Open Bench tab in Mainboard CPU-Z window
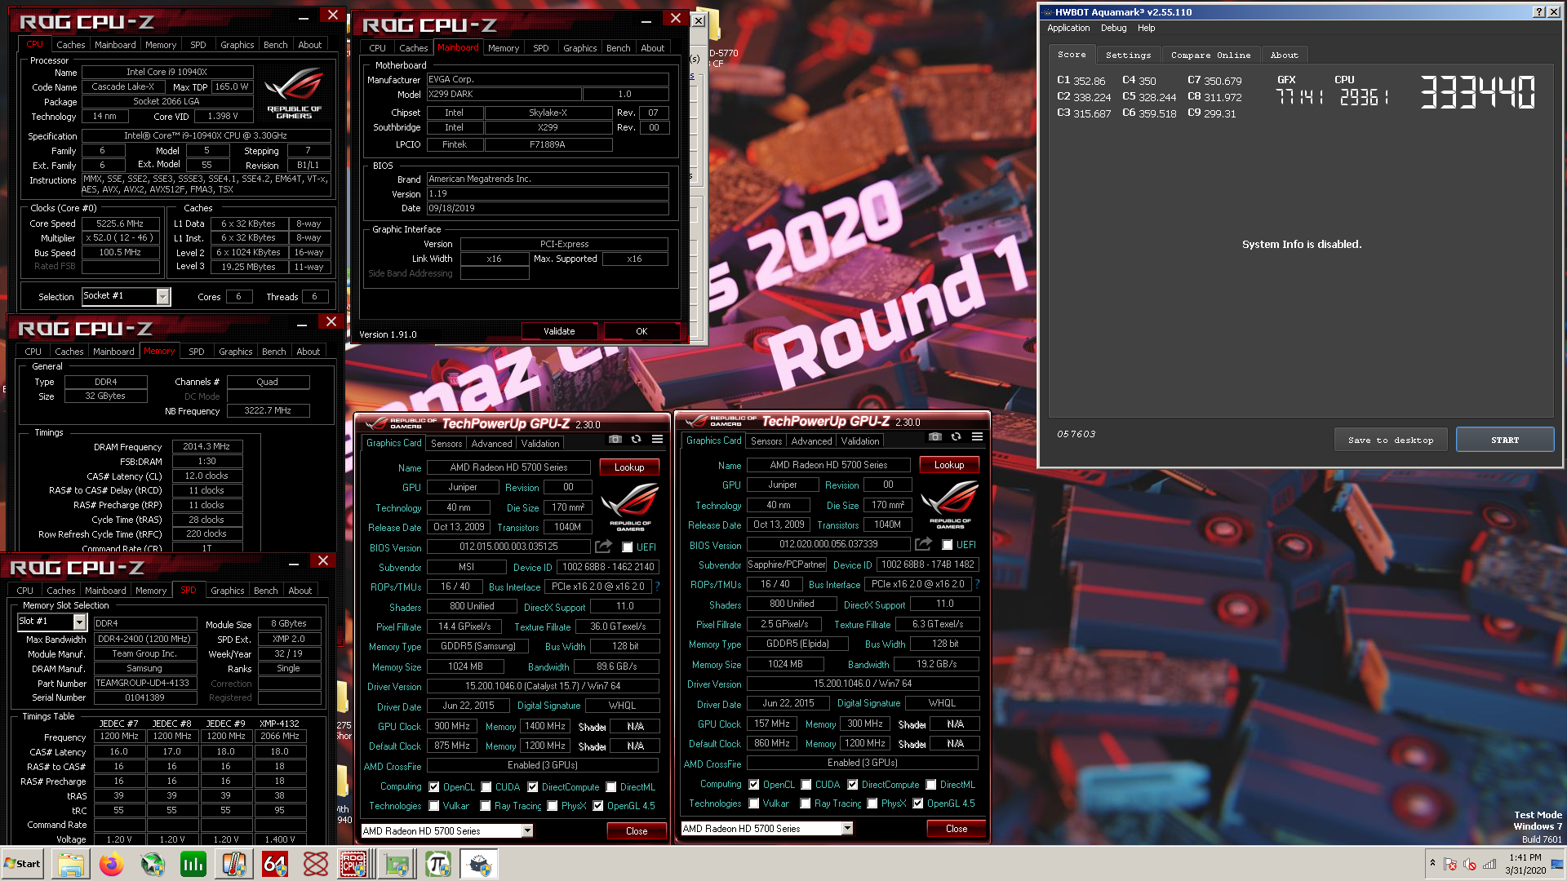 click(618, 48)
